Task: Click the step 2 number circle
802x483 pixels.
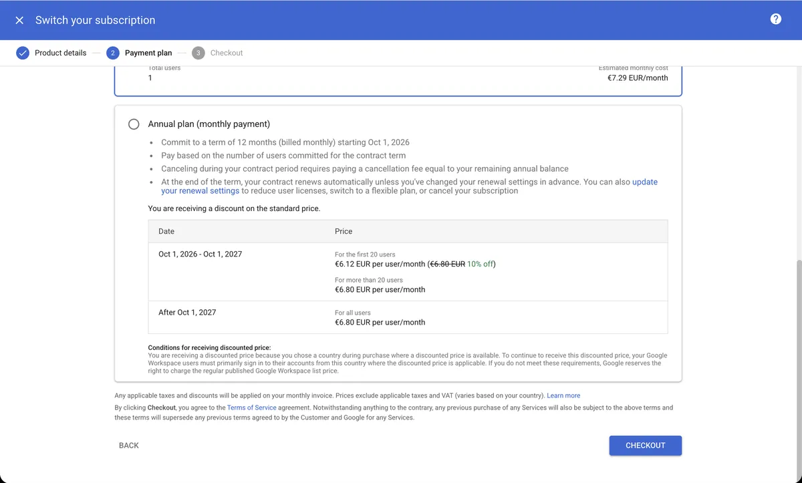Action: 112,53
